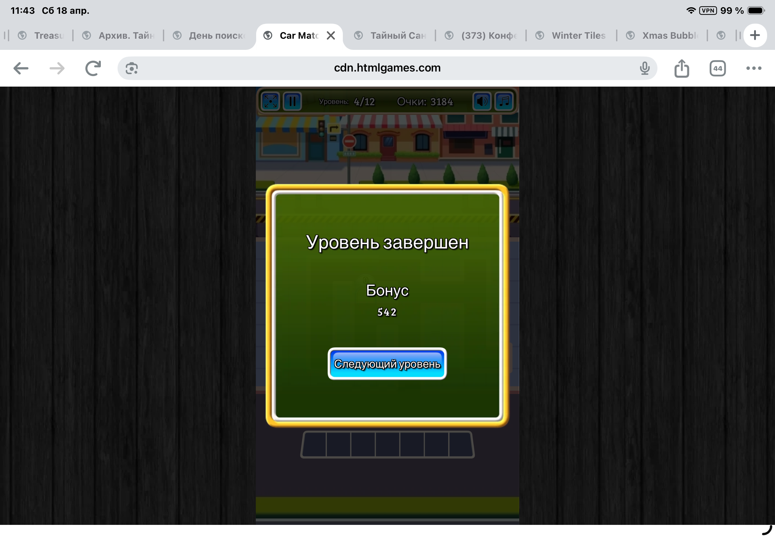Screen dimensions: 775x538
Task: Open the lens screenshot search icon
Action: pos(132,69)
